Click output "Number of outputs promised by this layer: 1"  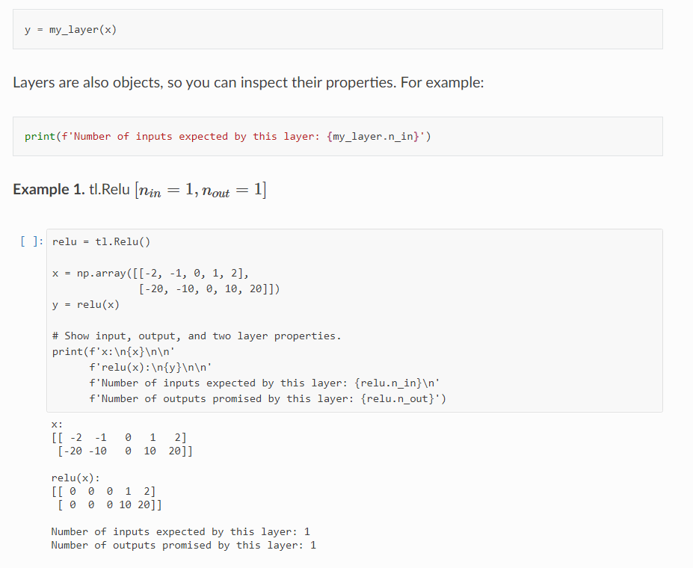(x=183, y=546)
